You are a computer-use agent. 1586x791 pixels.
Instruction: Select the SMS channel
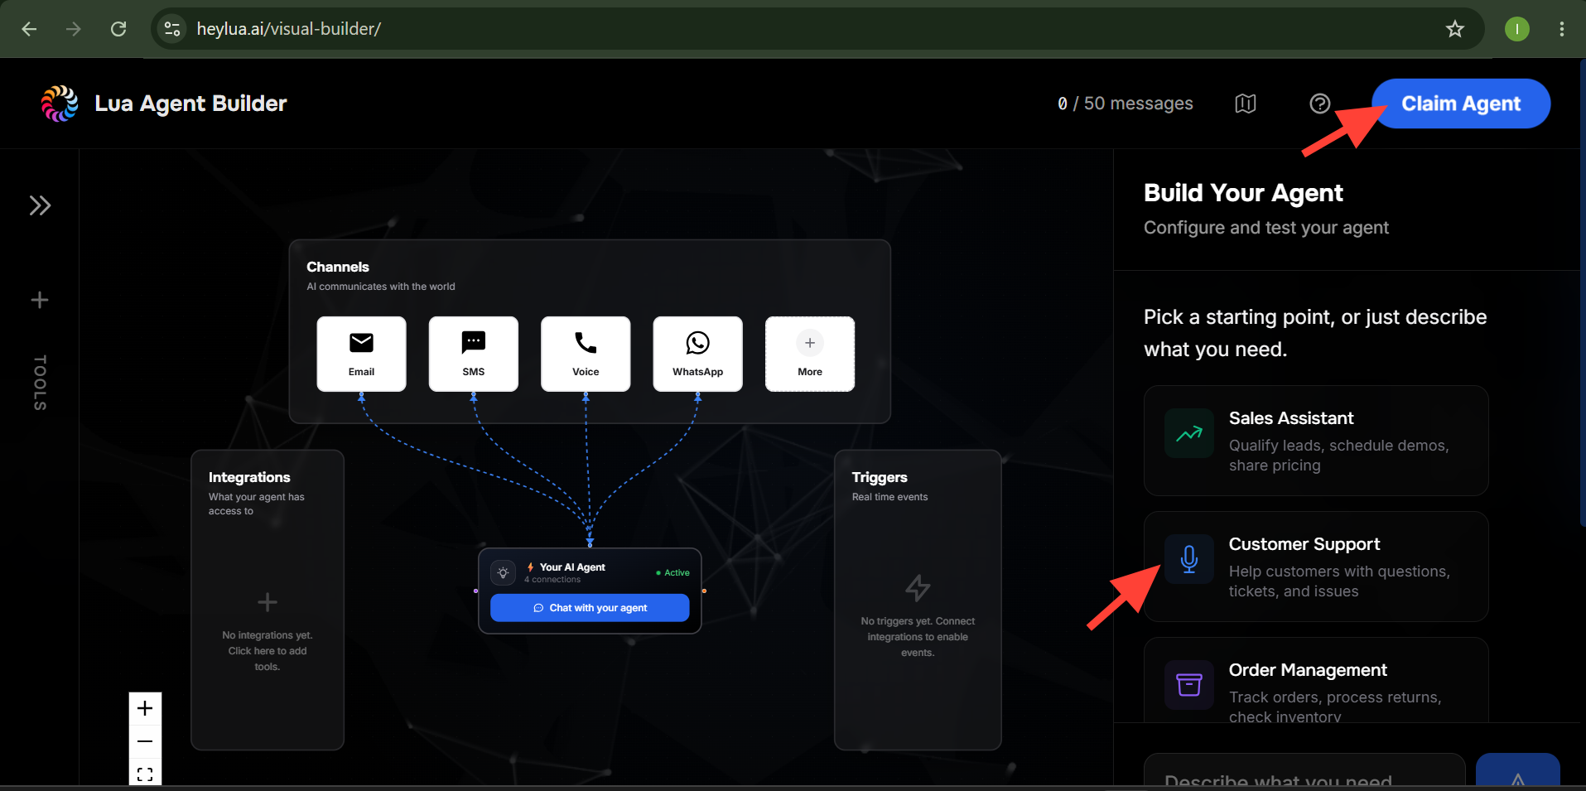coord(473,354)
